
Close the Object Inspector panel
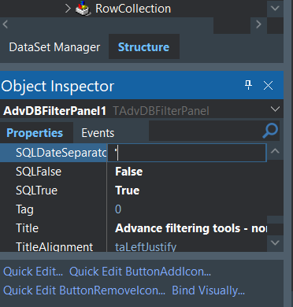[268, 86]
